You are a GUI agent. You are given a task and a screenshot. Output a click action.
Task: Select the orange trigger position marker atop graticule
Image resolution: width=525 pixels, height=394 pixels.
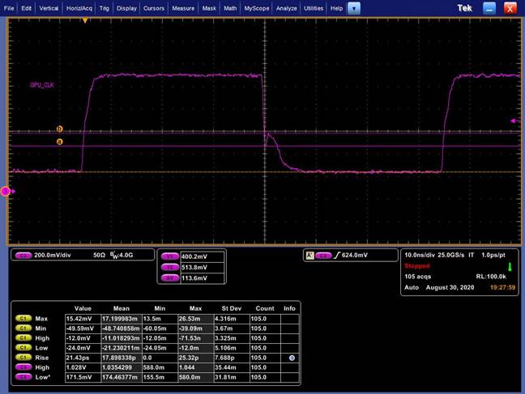coord(85,21)
